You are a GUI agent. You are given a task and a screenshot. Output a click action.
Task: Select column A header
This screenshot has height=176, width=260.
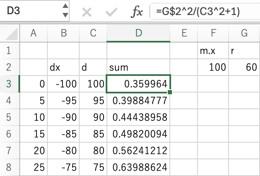pyautogui.click(x=34, y=33)
